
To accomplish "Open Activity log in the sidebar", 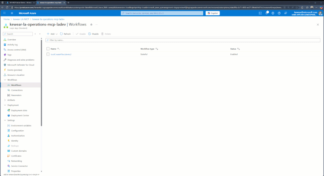I will click(x=13, y=45).
